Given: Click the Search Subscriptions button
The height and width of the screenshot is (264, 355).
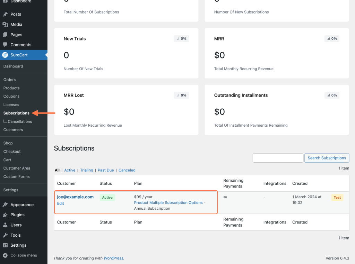Looking at the screenshot, I should 327,158.
